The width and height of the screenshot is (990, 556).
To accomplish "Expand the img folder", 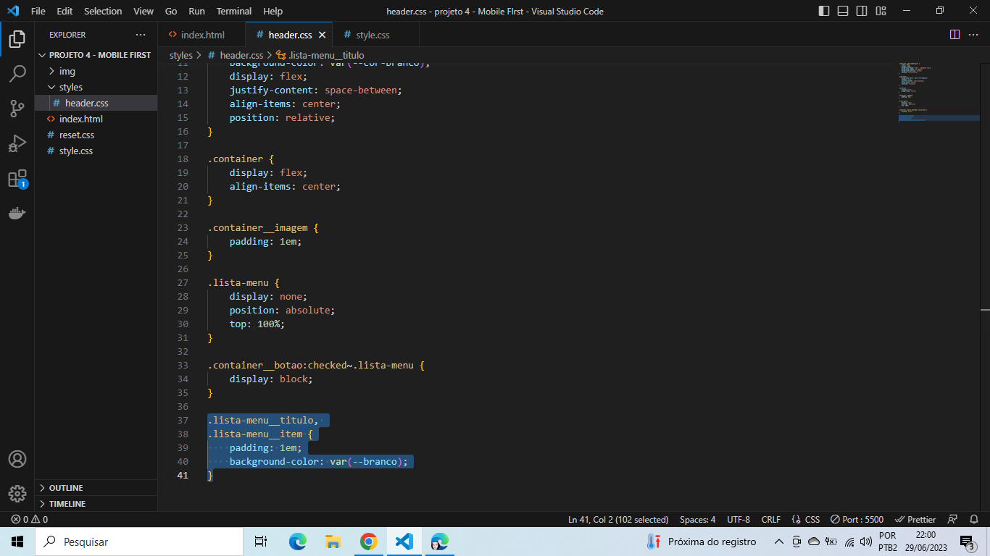I will click(x=96, y=71).
